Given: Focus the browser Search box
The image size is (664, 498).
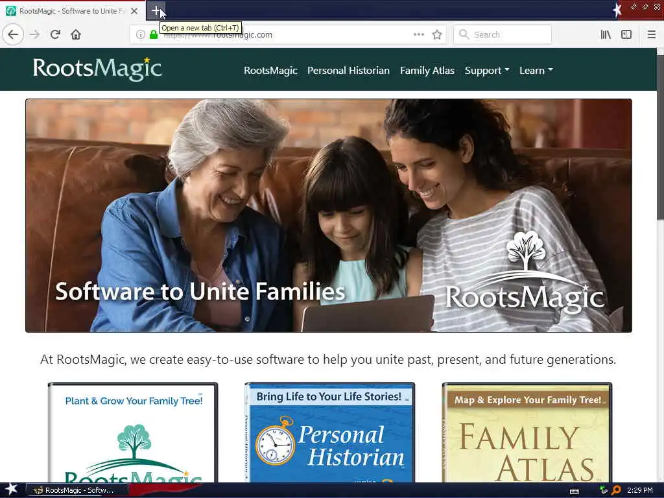Looking at the screenshot, I should [x=503, y=34].
